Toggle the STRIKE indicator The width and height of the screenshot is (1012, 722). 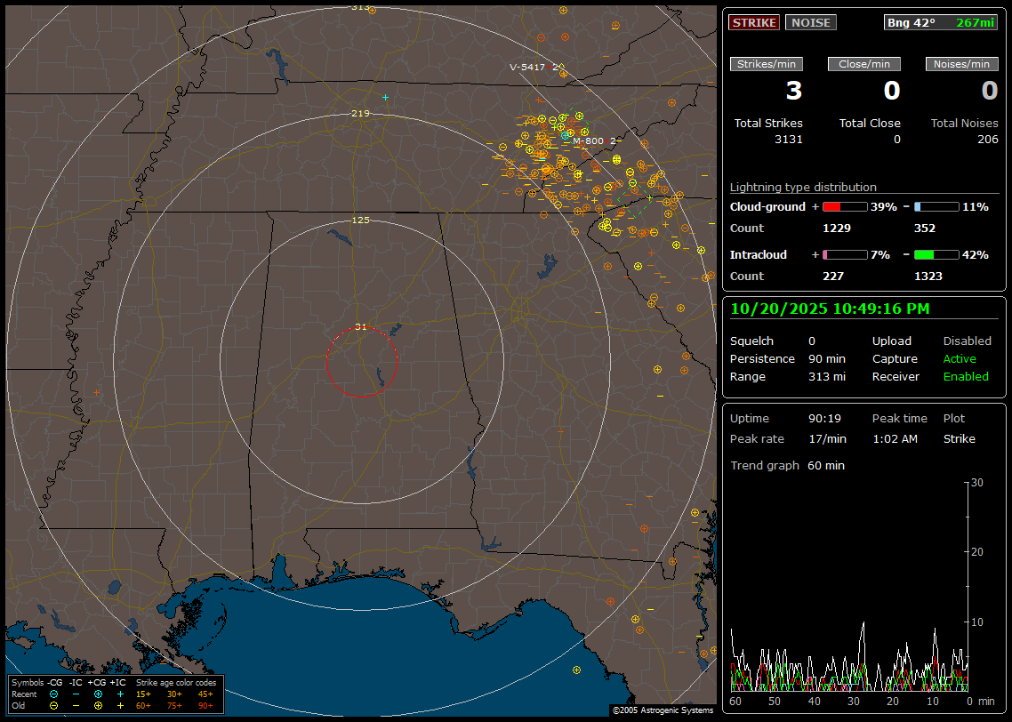754,22
